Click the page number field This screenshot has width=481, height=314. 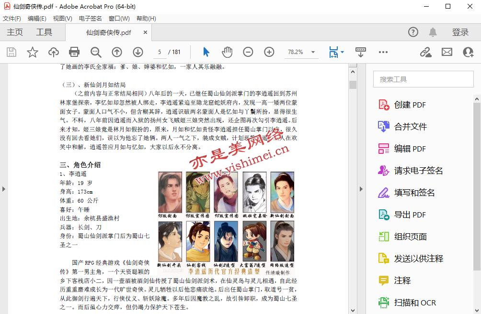point(160,52)
